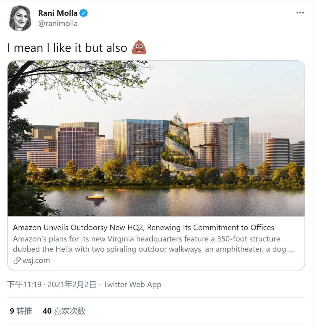Open the three-dot more options menu

tap(300, 13)
